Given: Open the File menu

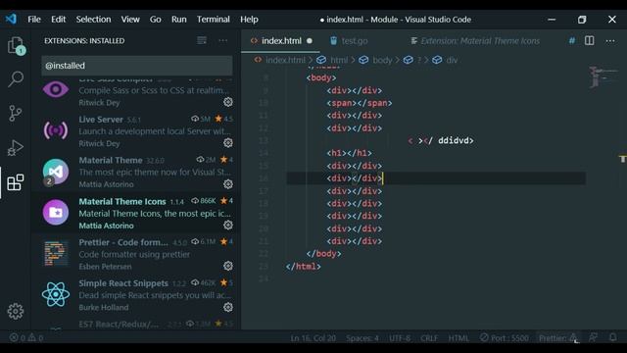Looking at the screenshot, I should tap(34, 20).
